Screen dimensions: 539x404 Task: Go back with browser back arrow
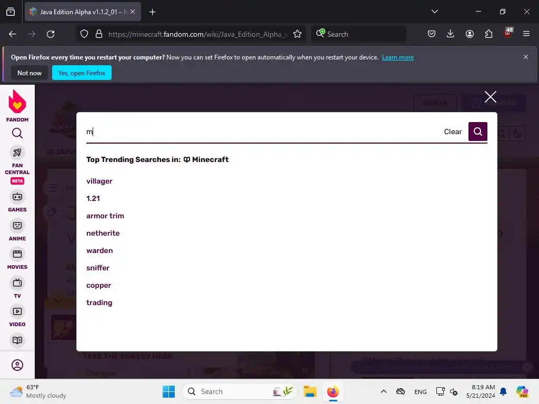pyautogui.click(x=13, y=34)
